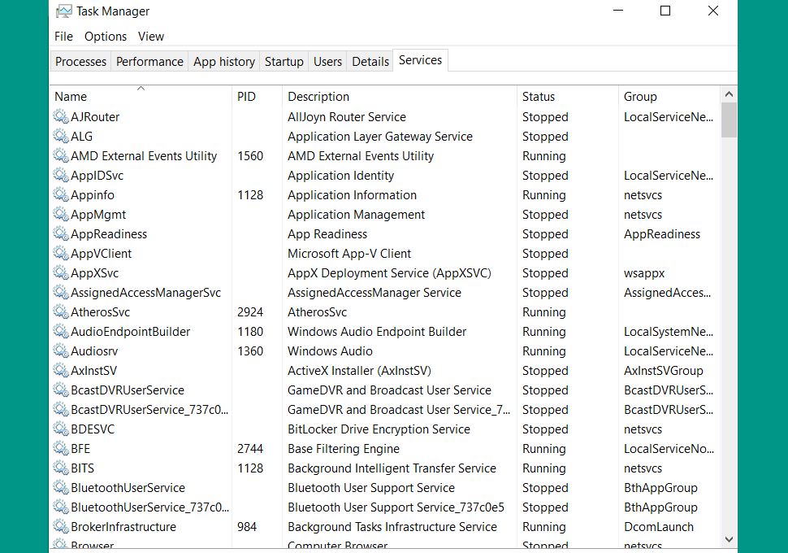Click PID 984 in the BrokerInfrastructure row
Screen dimensions: 788x553
247,527
